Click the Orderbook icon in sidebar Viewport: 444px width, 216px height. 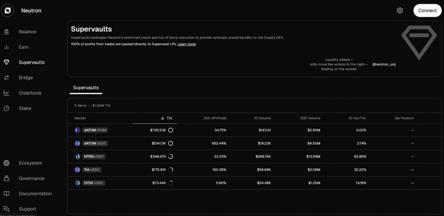click(x=7, y=93)
